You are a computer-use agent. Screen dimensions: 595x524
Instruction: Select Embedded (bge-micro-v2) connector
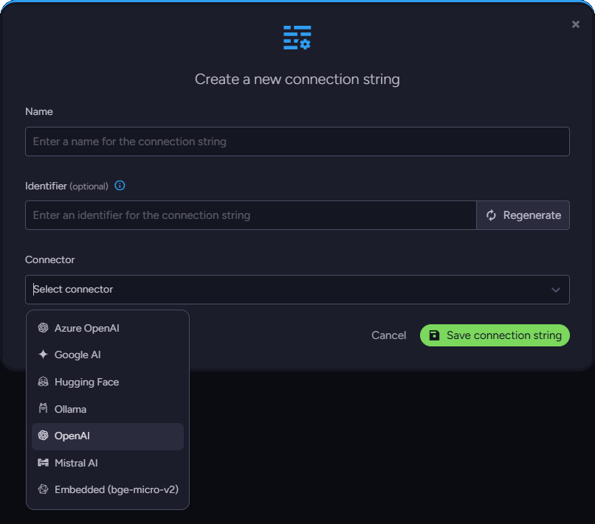108,489
